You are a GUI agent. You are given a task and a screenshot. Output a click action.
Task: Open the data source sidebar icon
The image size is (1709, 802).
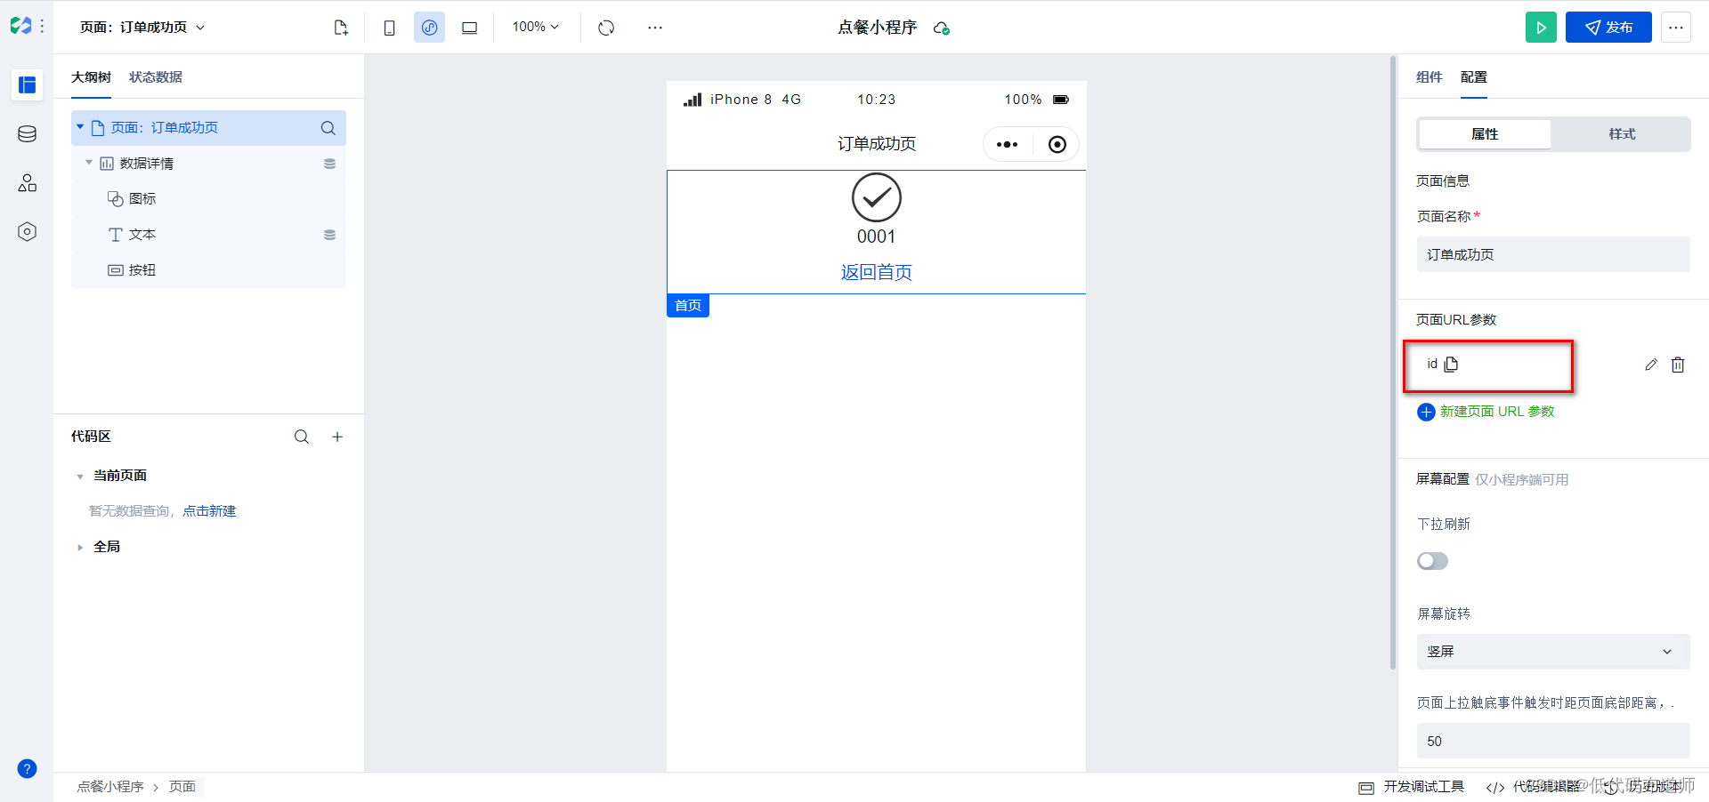[x=28, y=134]
